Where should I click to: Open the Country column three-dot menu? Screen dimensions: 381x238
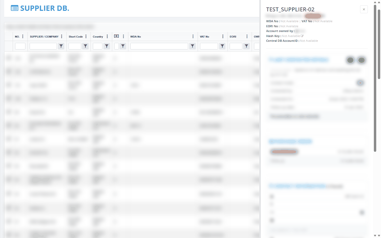[107, 36]
